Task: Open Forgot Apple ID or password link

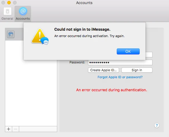Action: coord(120,77)
